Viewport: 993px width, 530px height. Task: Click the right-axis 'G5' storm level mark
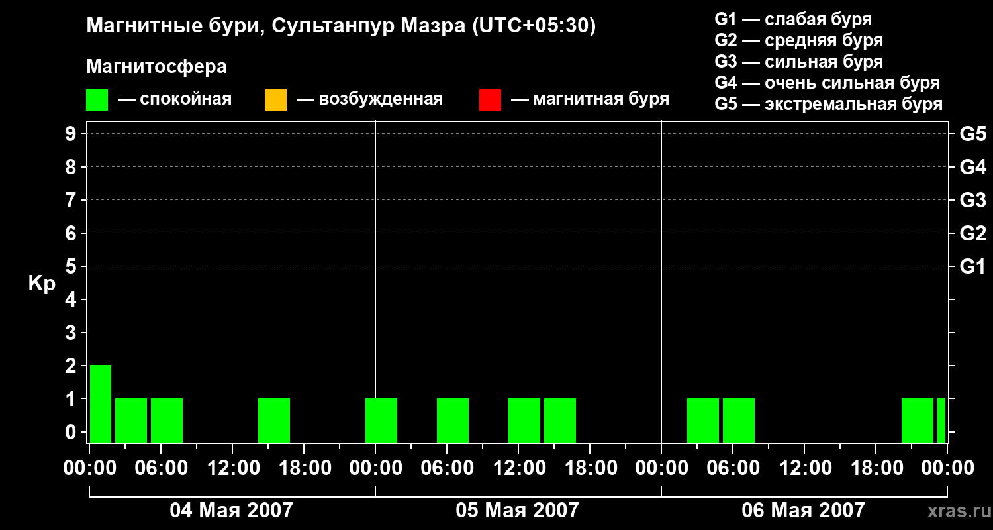pyautogui.click(x=972, y=134)
